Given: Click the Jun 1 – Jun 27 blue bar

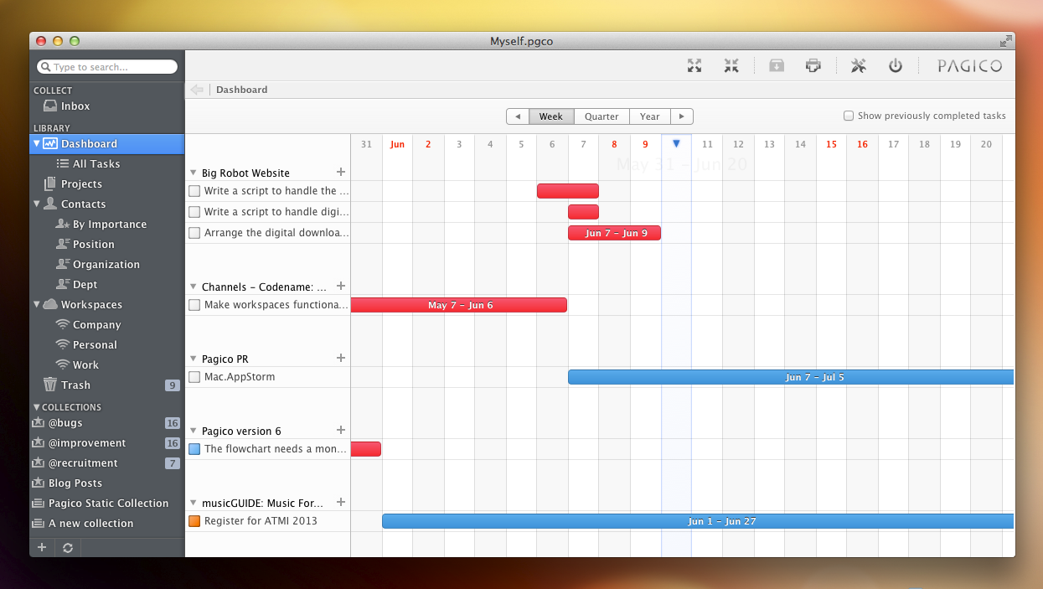Looking at the screenshot, I should point(698,521).
